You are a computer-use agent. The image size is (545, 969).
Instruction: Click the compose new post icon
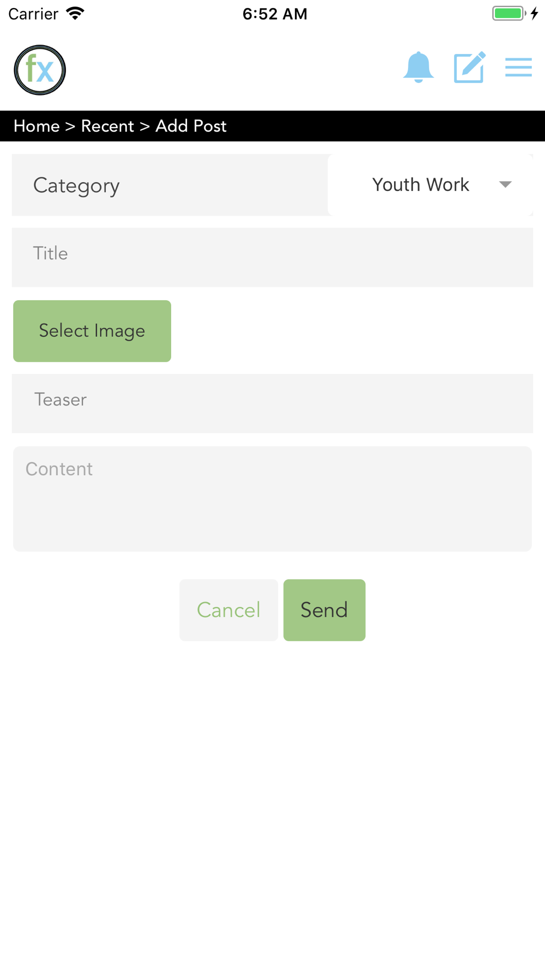(x=469, y=68)
